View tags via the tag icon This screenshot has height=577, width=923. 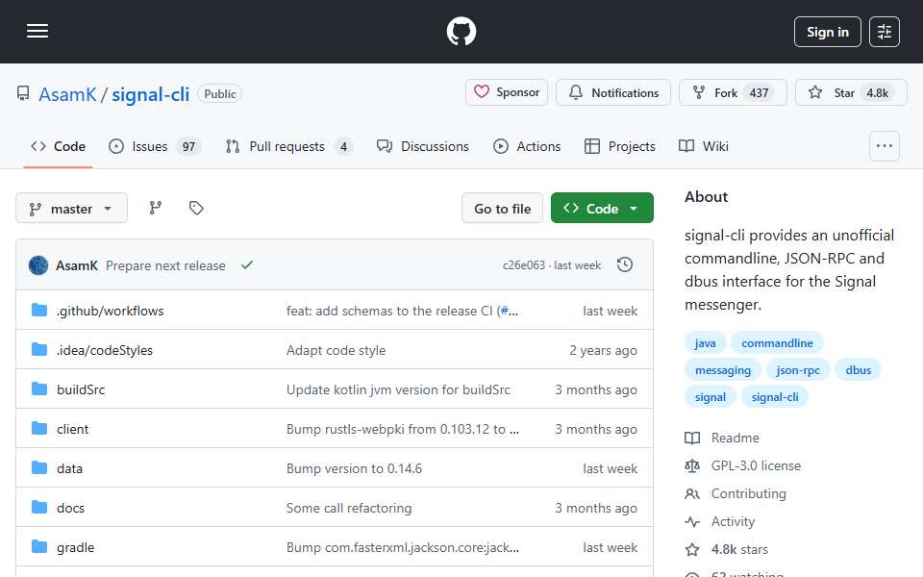(196, 208)
